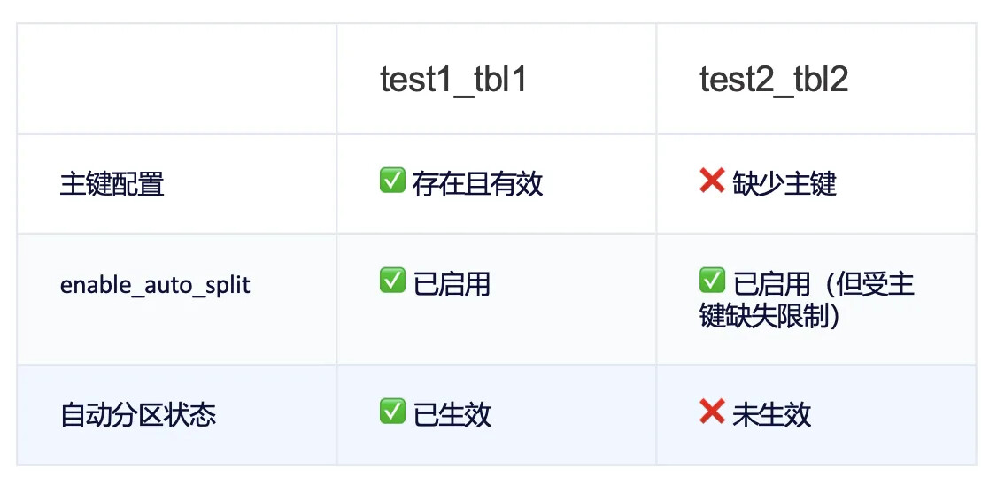Click the 已生效 text
The height and width of the screenshot is (485, 997).
(452, 414)
